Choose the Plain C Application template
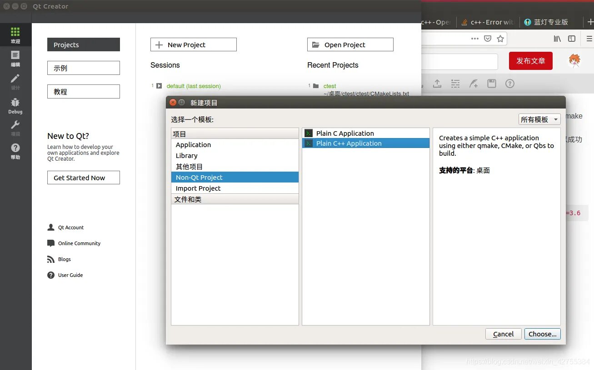This screenshot has height=370, width=594. (366, 133)
